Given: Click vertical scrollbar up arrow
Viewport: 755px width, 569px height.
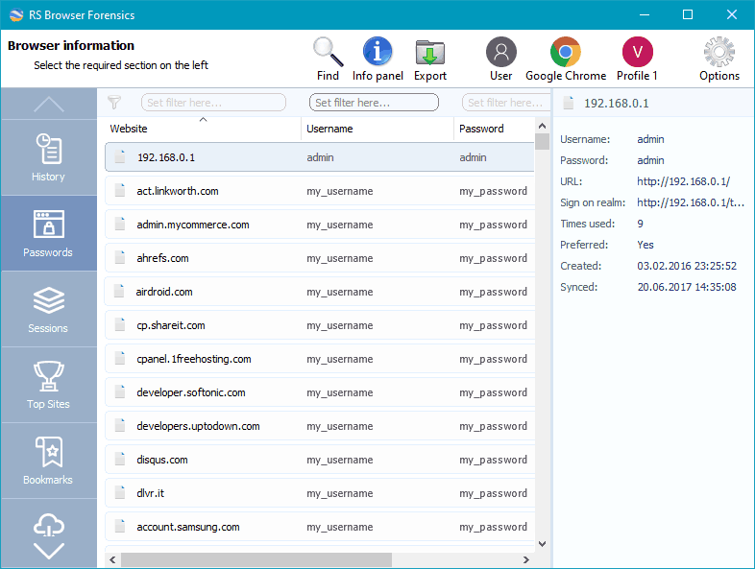Looking at the screenshot, I should [x=542, y=126].
